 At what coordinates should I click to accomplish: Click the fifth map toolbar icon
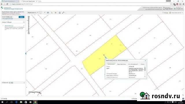pyautogui.click(x=52, y=13)
